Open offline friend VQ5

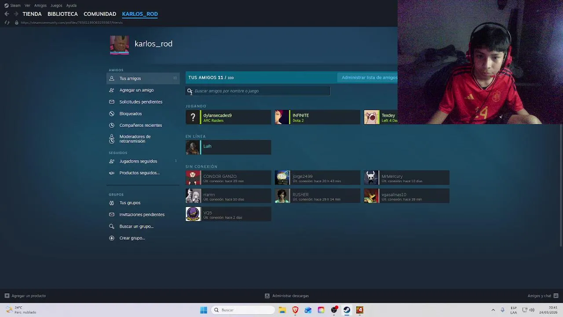(228, 214)
